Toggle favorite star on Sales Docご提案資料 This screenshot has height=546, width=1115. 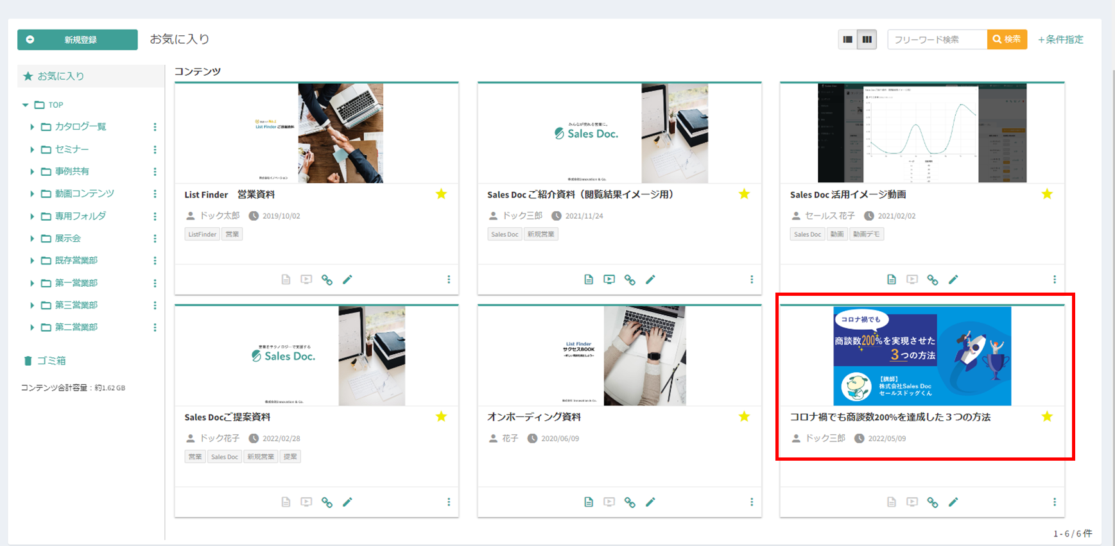point(442,416)
